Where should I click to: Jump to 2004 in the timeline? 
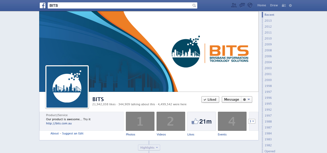268,62
